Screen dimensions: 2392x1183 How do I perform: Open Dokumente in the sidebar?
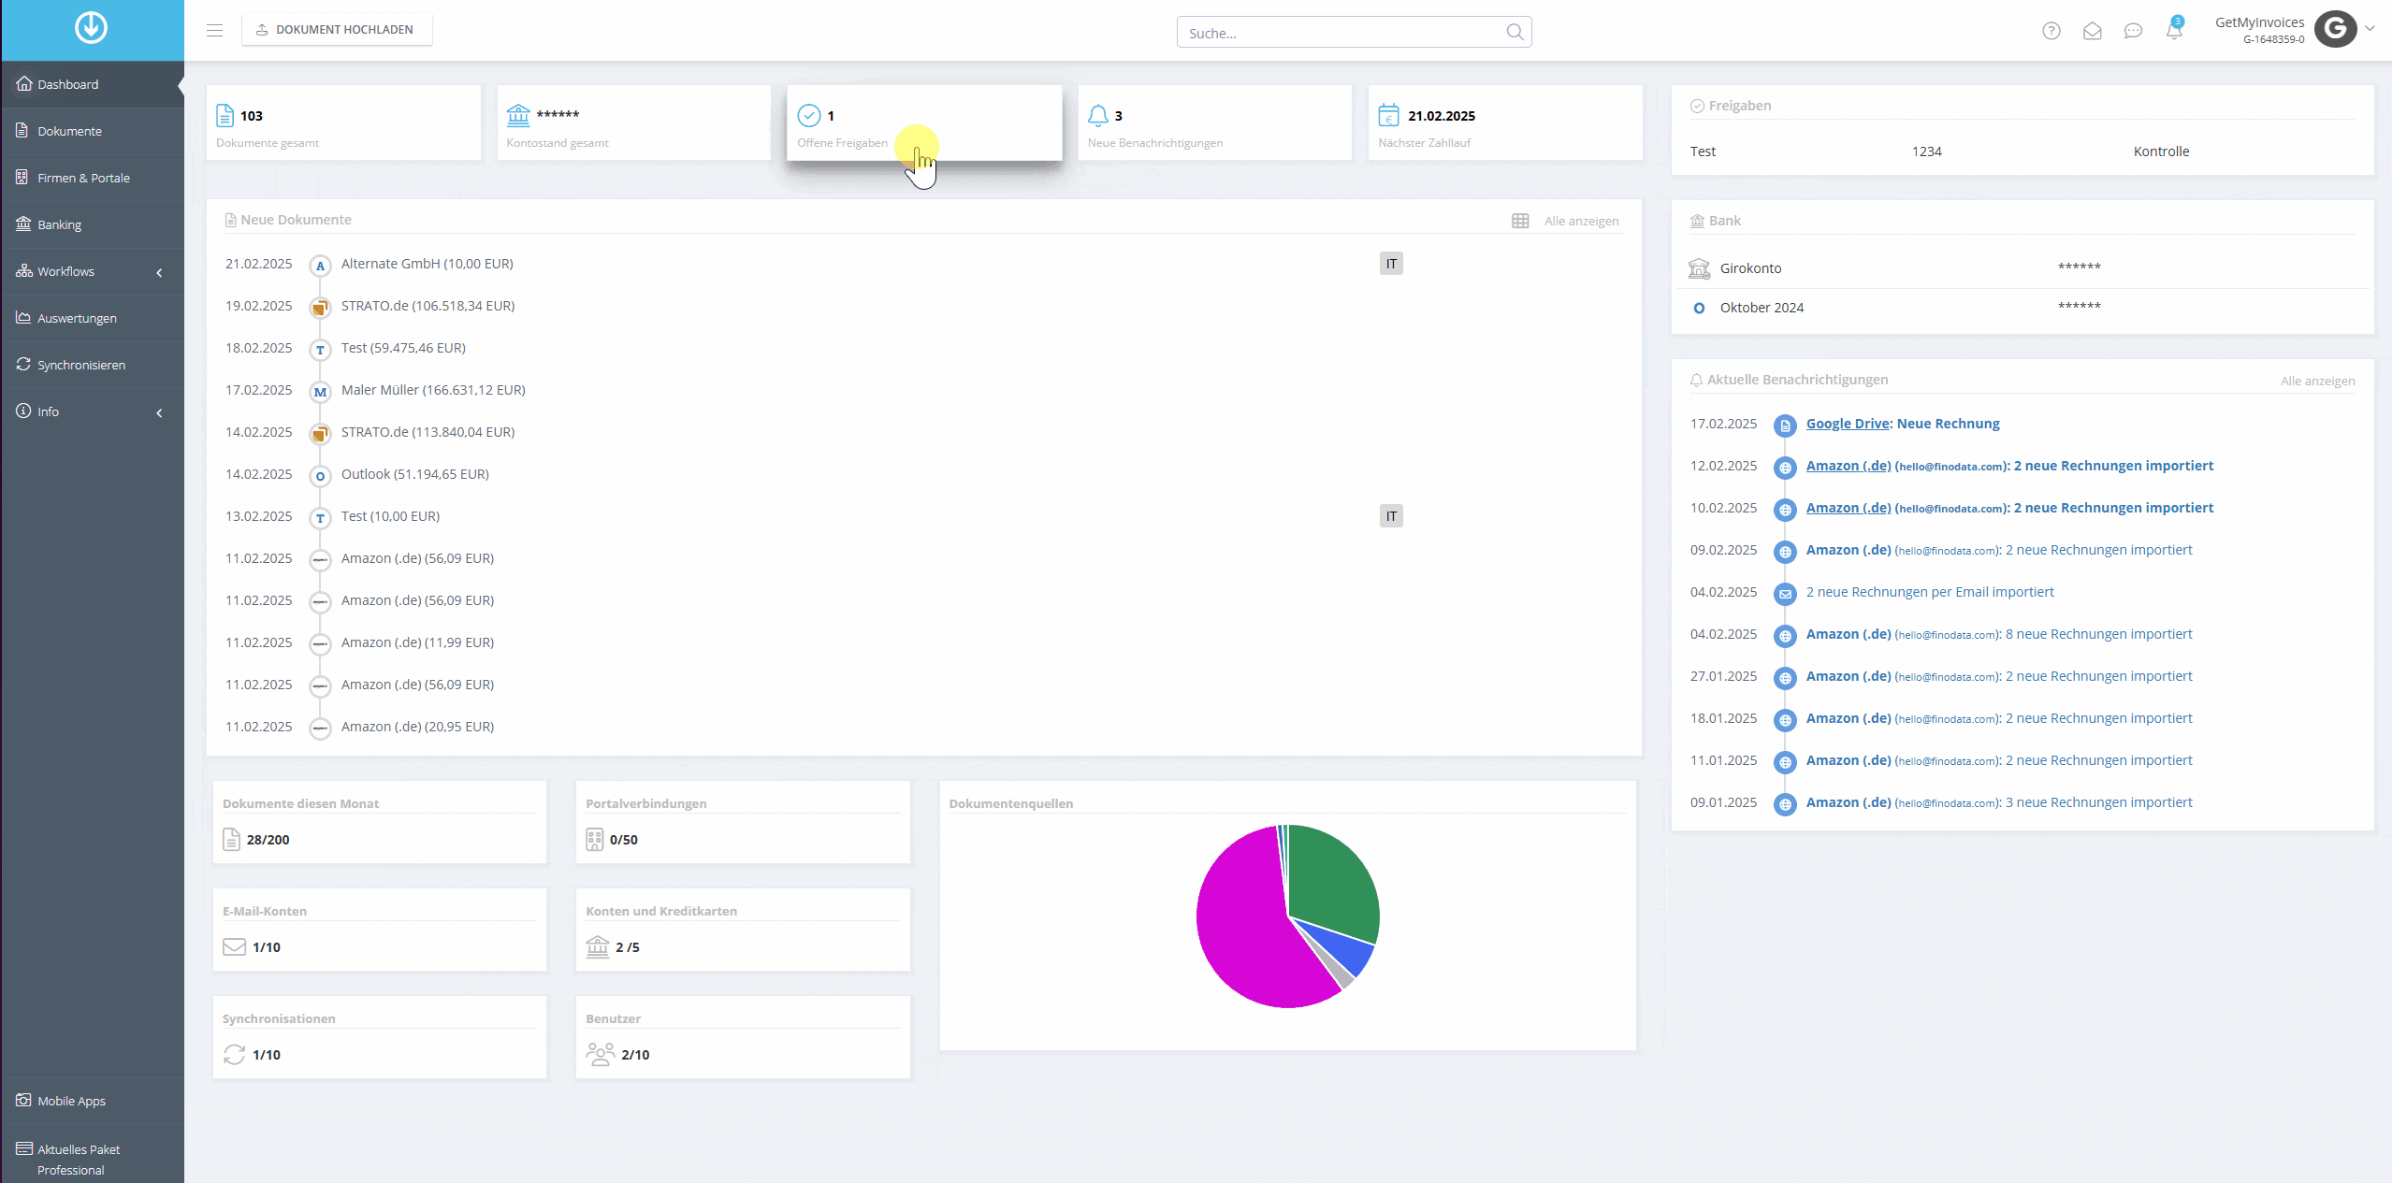[x=92, y=131]
